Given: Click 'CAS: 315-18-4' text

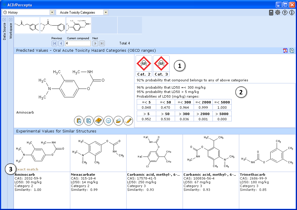Looking at the screenshot, I should pos(83,178).
